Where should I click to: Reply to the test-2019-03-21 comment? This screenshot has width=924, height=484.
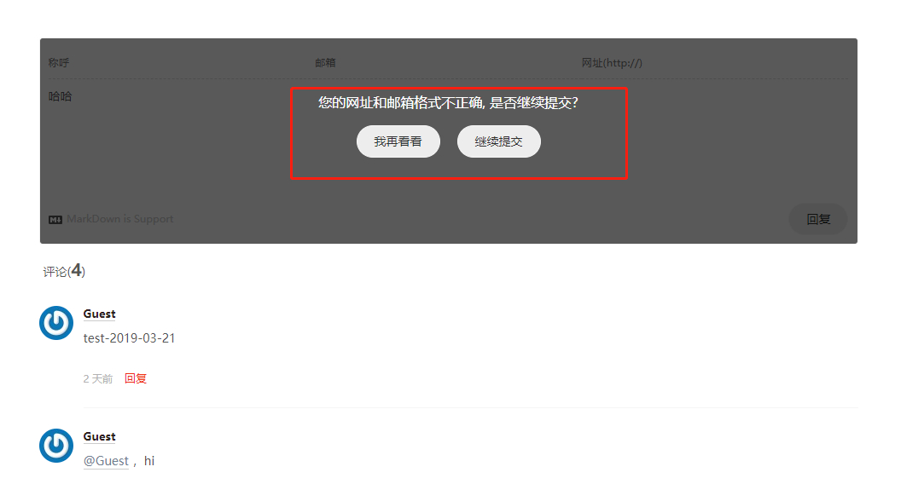[x=136, y=378]
